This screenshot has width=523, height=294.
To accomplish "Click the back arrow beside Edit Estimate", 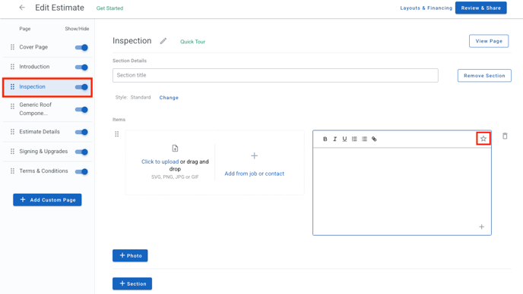I will click(22, 8).
